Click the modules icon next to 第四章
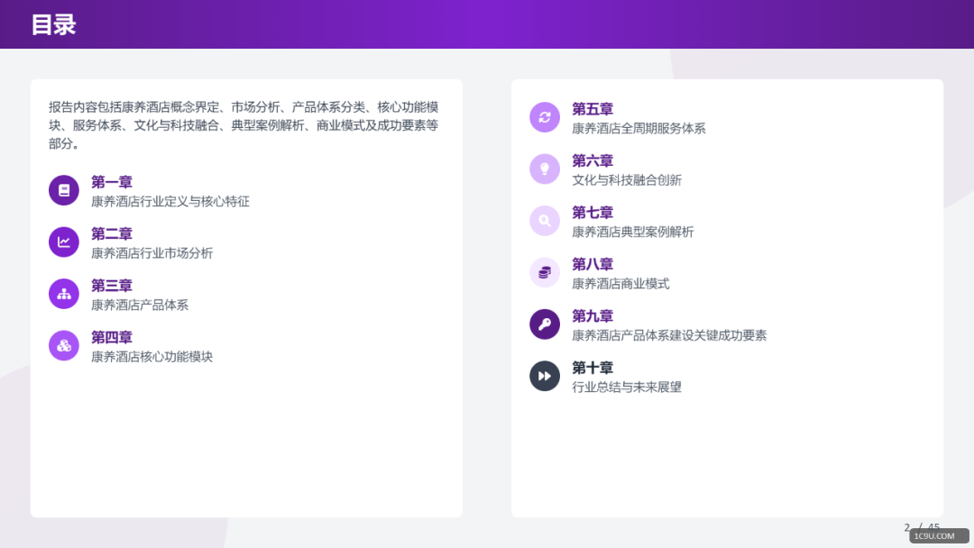 [63, 345]
